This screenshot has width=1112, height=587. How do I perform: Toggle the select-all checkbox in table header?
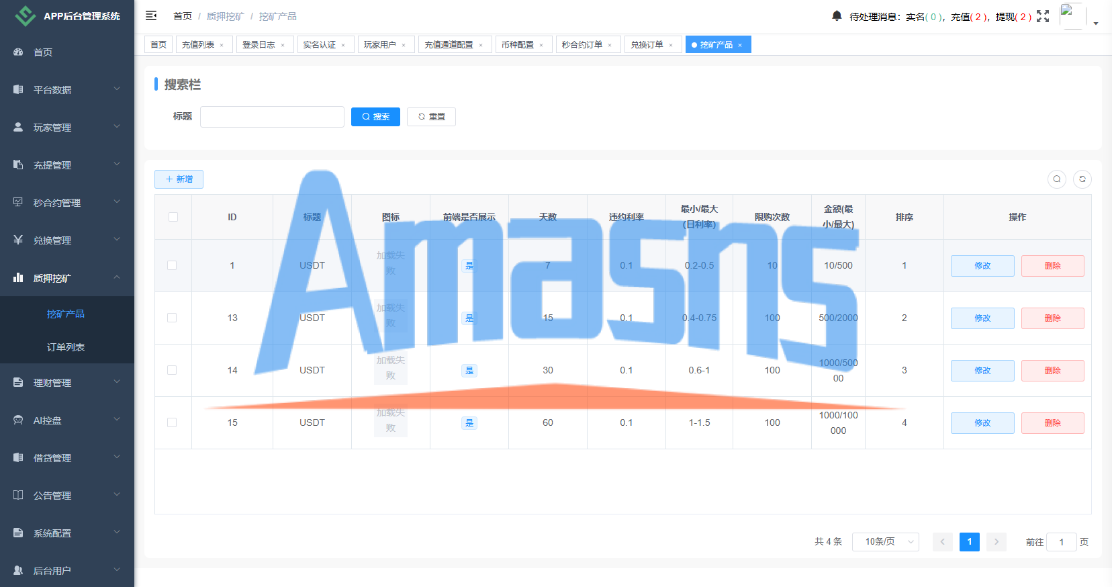point(173,217)
